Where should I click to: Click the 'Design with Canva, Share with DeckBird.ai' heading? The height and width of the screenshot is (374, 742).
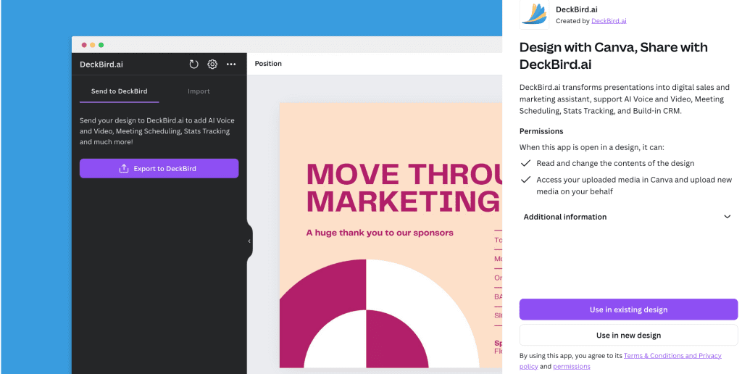(614, 55)
